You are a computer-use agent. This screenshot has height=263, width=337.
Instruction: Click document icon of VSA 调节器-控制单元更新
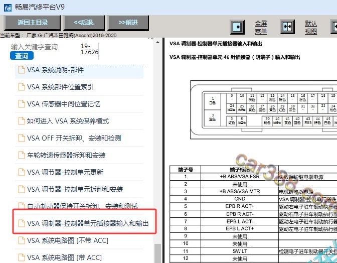(x=21, y=172)
